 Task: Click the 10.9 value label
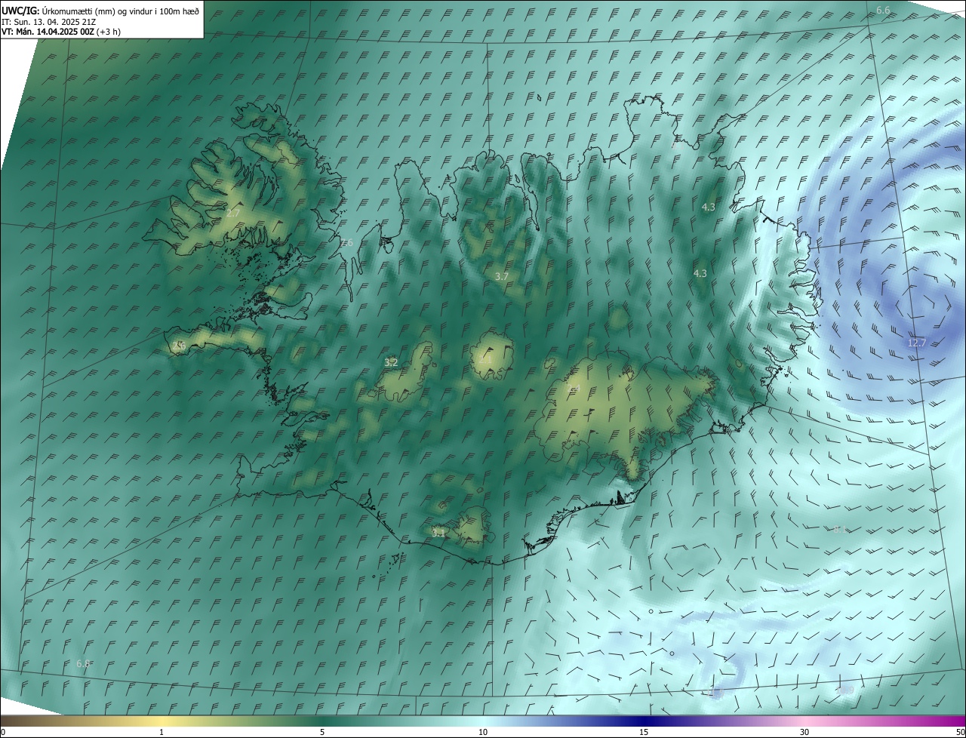[x=845, y=690]
